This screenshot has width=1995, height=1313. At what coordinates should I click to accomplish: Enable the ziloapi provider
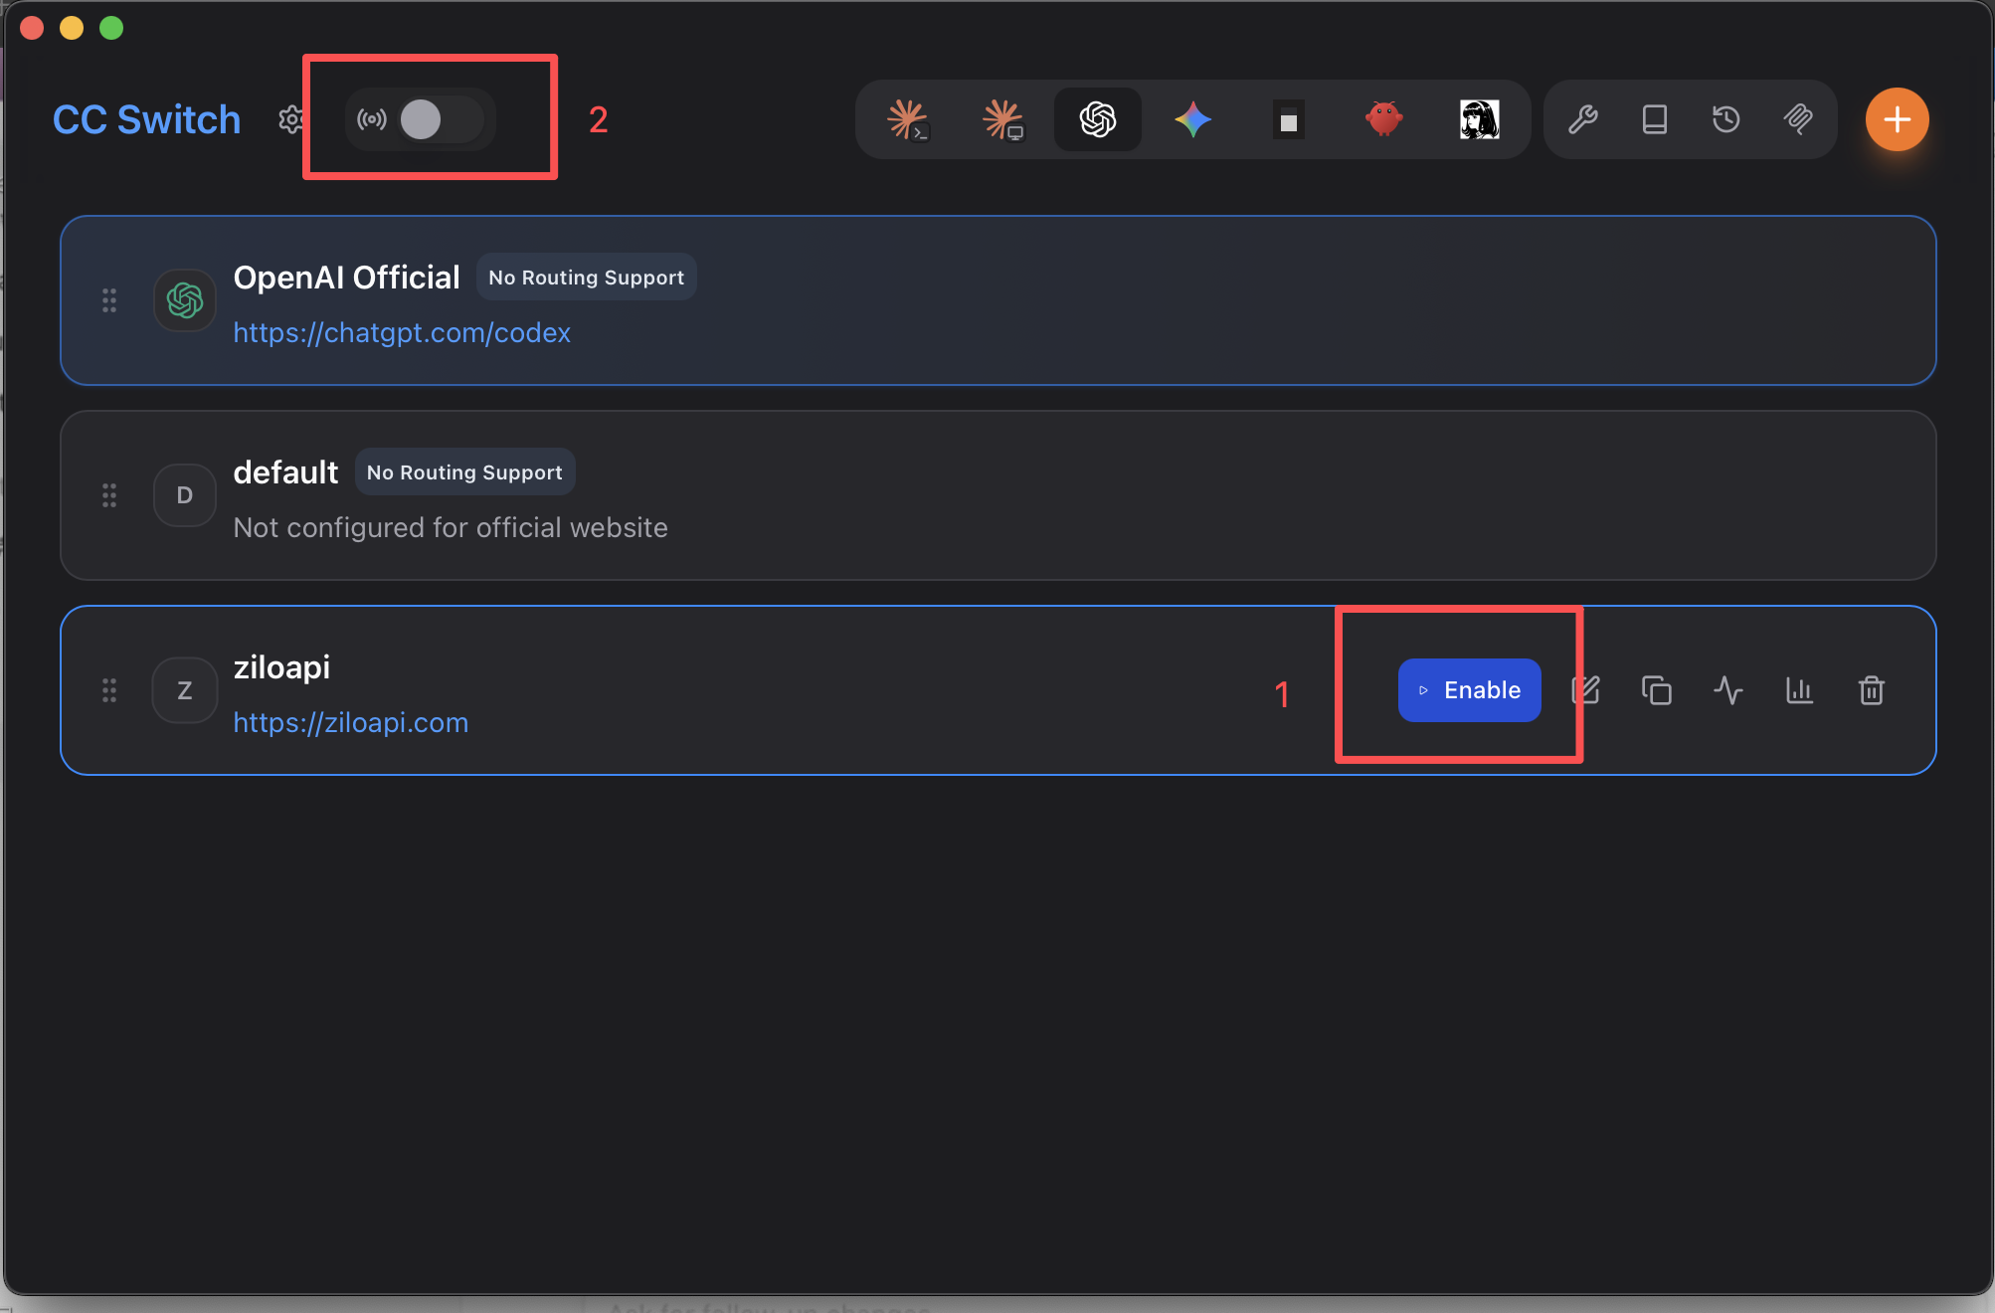[1469, 690]
